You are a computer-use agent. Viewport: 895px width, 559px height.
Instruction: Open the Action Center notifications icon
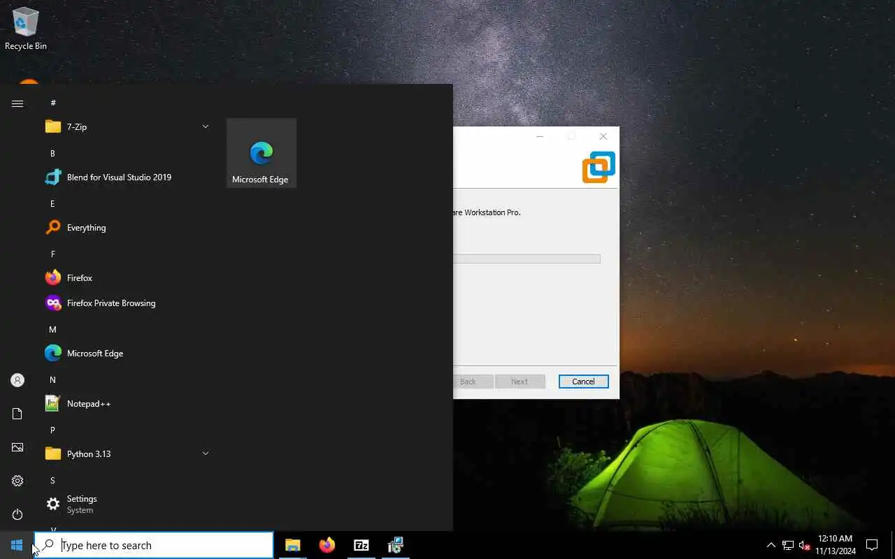coord(872,545)
